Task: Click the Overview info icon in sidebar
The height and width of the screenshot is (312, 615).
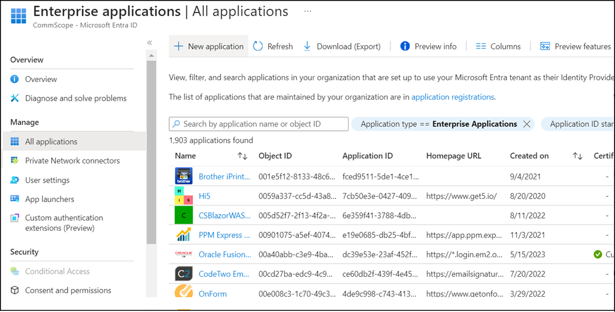Action: (14, 79)
